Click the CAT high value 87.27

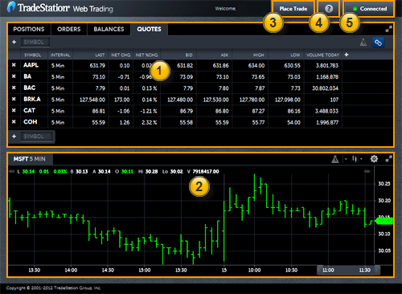tap(258, 111)
